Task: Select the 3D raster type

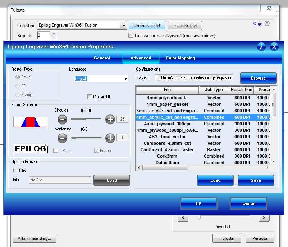Action: [21, 86]
